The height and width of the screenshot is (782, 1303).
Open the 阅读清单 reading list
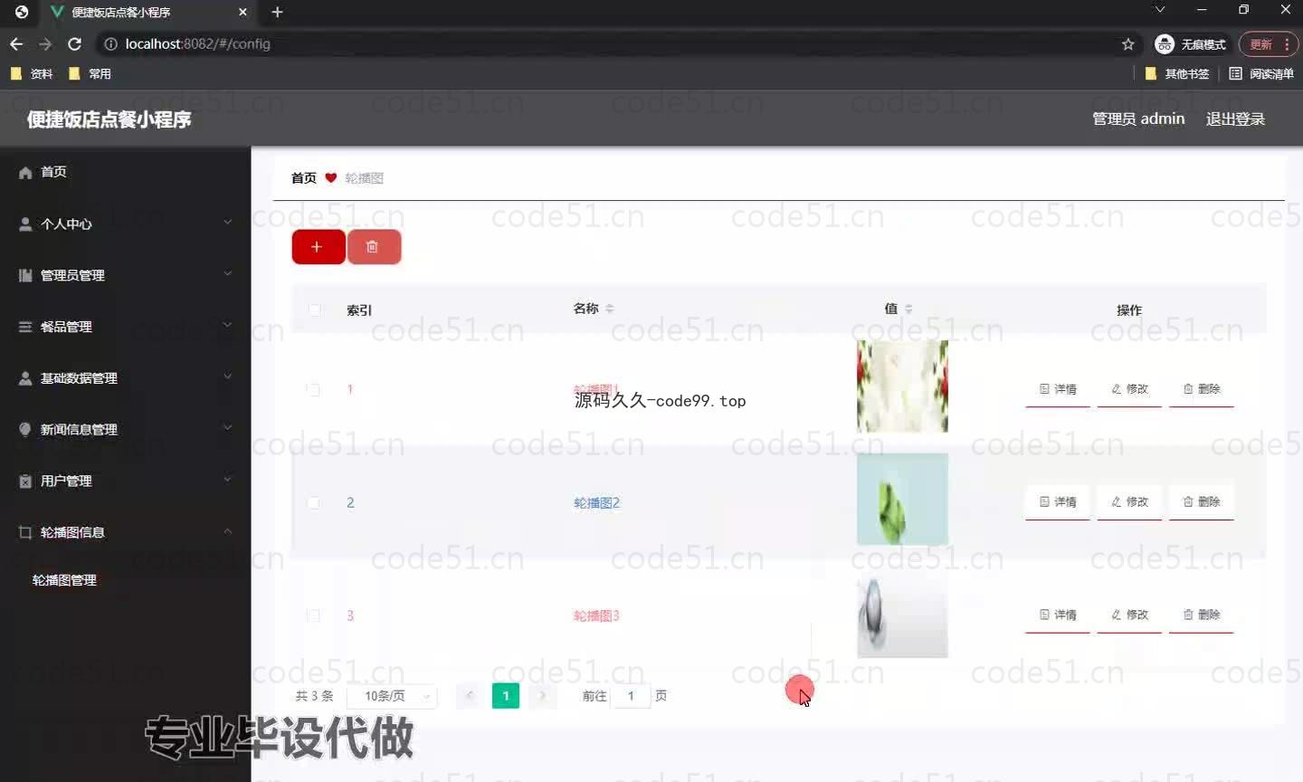pyautogui.click(x=1261, y=73)
